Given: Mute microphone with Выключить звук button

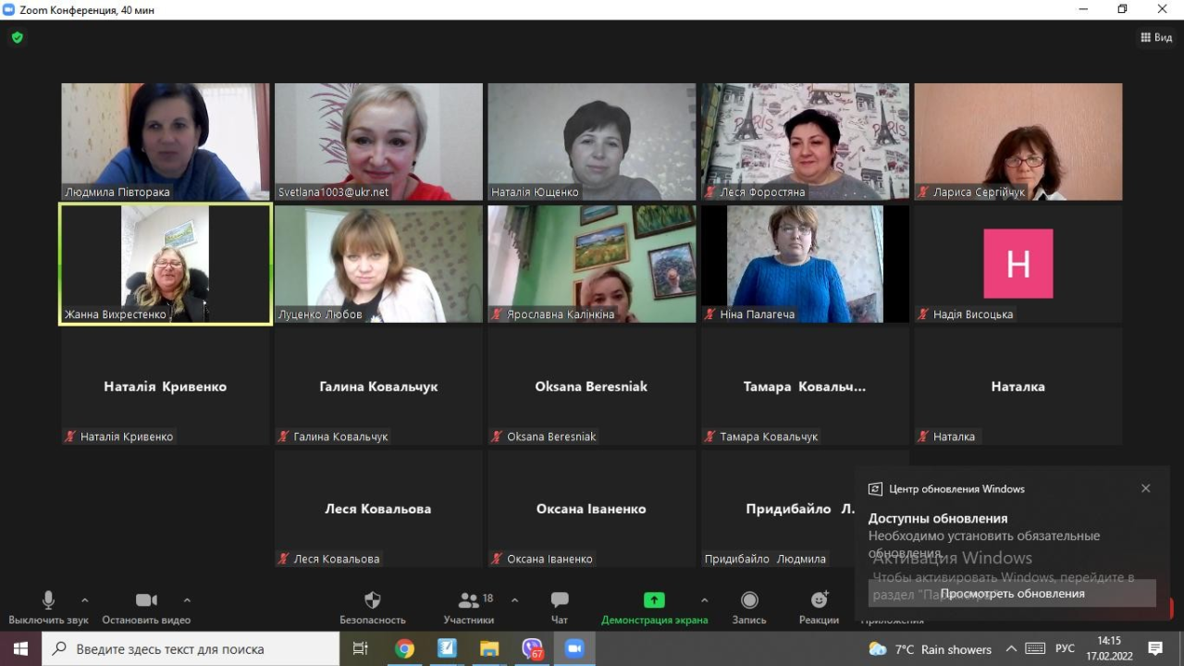Looking at the screenshot, I should point(48,608).
